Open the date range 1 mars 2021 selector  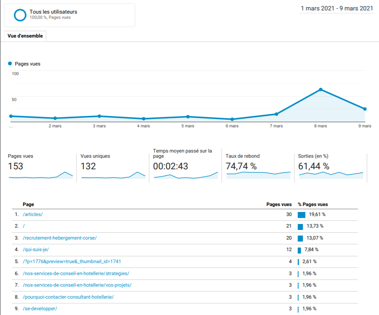click(x=337, y=8)
